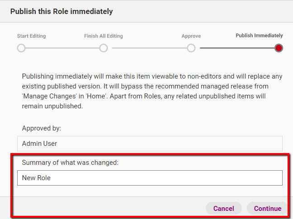Click dark progress line before Publish Immediately

click(237, 48)
